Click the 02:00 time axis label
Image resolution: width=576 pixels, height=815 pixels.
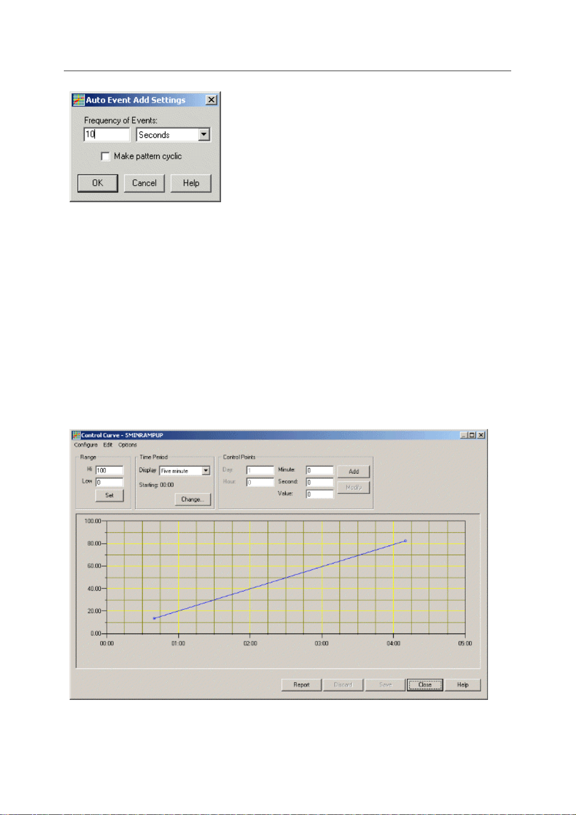pos(250,643)
